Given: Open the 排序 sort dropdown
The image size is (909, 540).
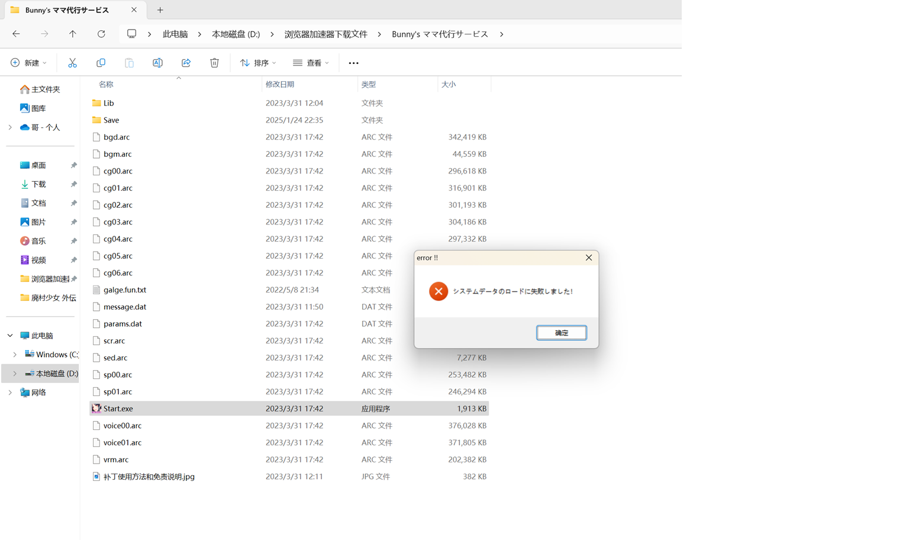Looking at the screenshot, I should click(x=258, y=63).
